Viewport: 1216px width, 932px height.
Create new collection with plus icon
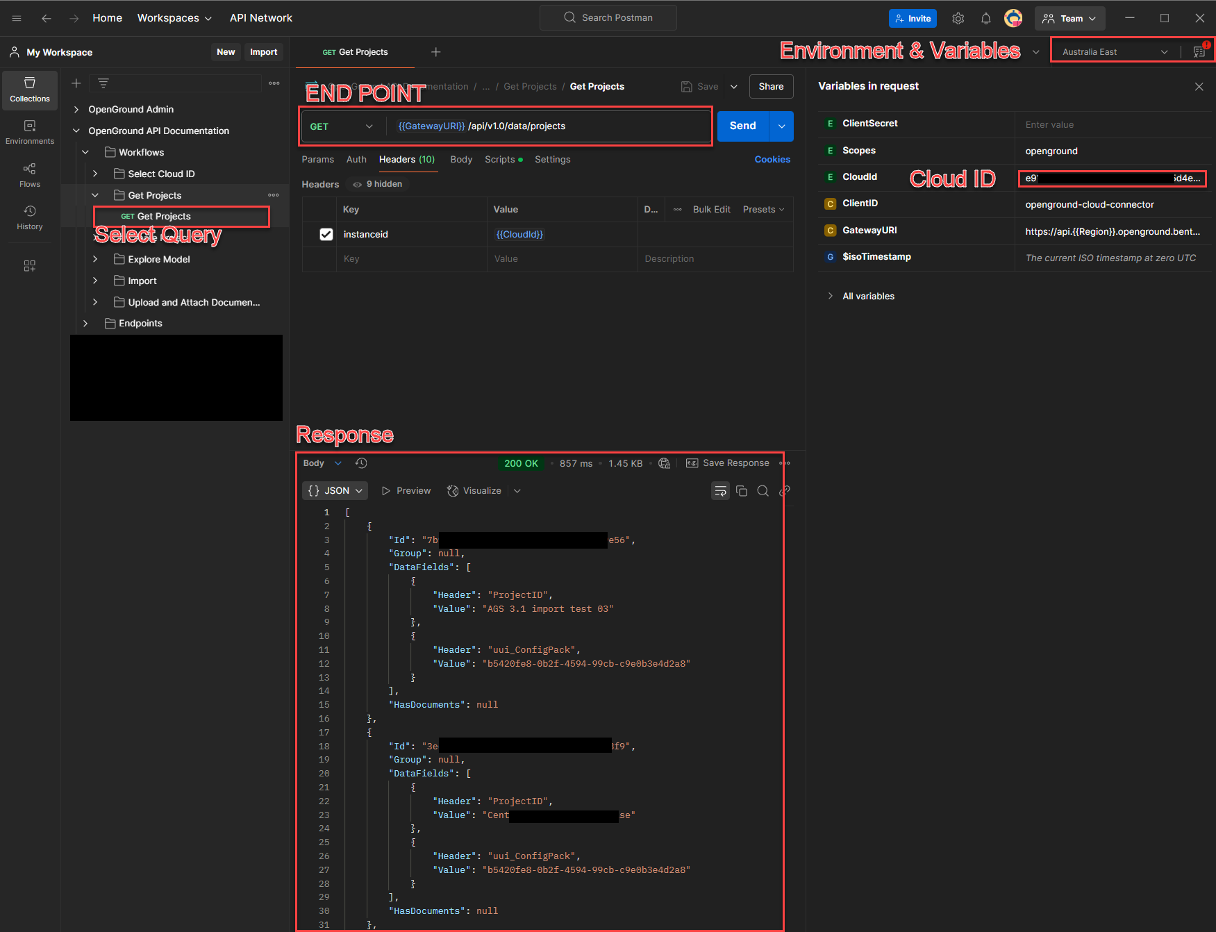[76, 83]
